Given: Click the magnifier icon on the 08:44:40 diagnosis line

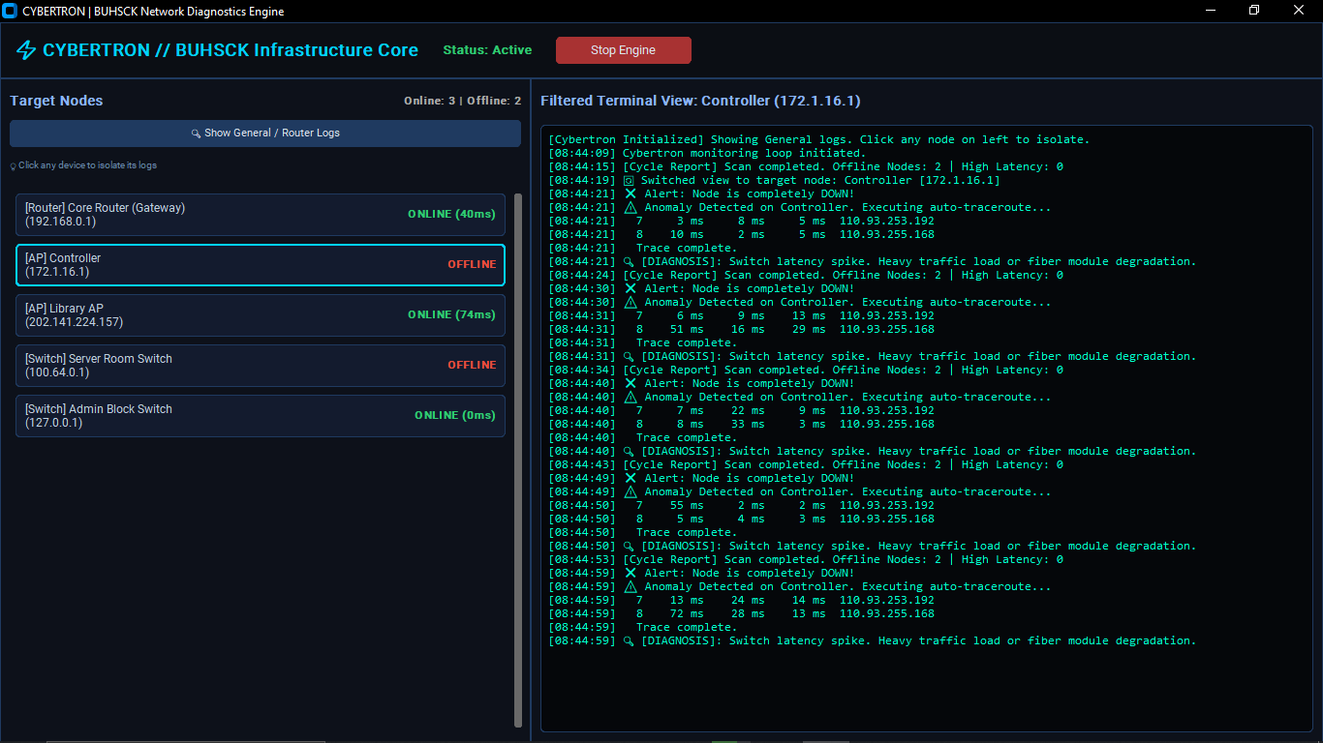Looking at the screenshot, I should click(x=629, y=452).
